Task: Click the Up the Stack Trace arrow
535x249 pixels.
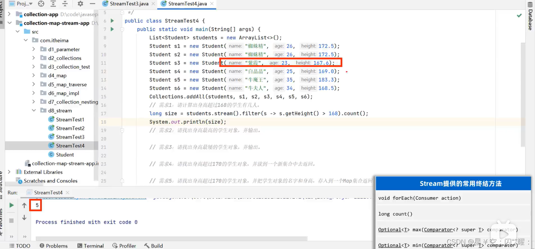Action: pyautogui.click(x=24, y=205)
